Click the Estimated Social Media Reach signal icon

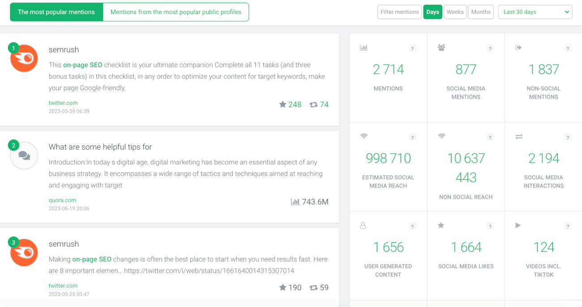(x=364, y=136)
